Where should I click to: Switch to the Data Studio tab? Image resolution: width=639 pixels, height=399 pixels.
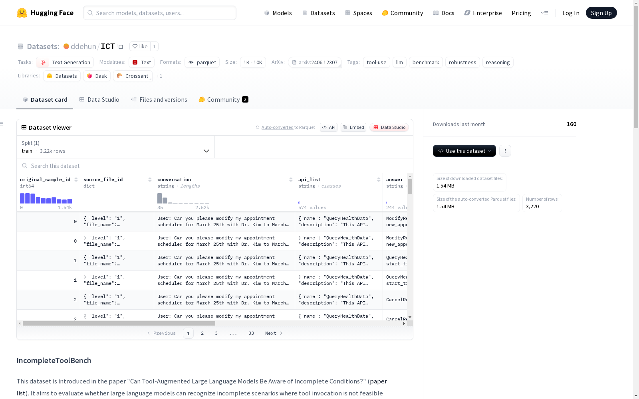tap(99, 100)
